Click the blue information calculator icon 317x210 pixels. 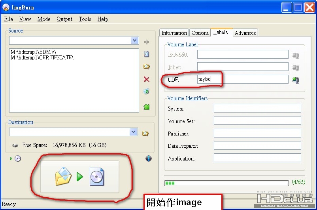149,158
